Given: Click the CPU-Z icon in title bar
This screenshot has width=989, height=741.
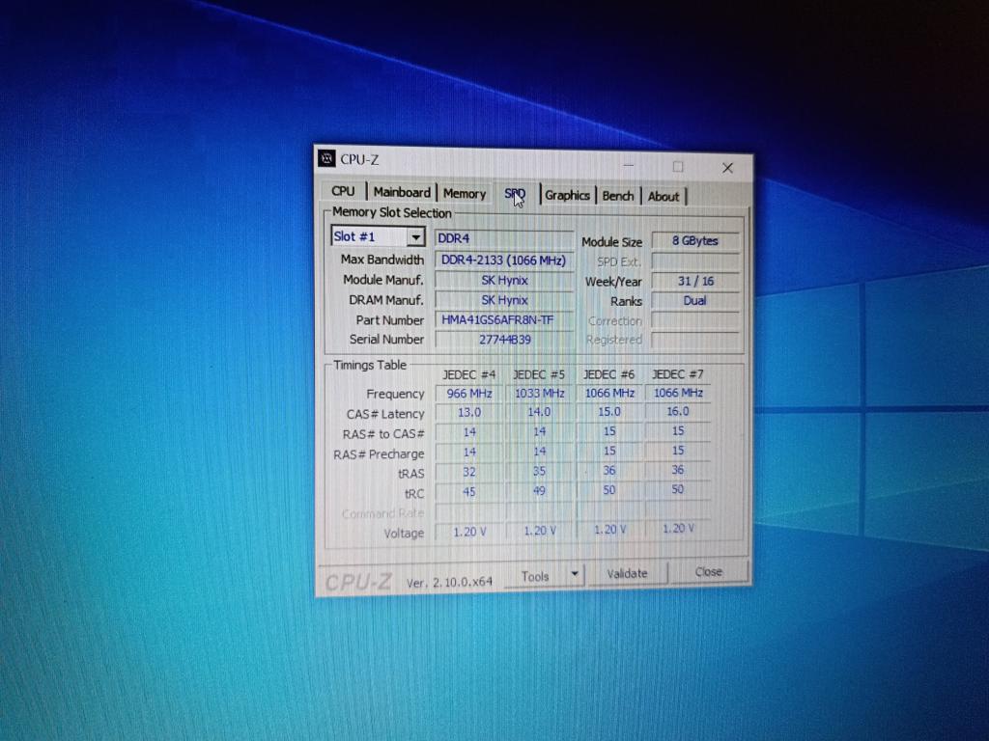Looking at the screenshot, I should click(327, 159).
